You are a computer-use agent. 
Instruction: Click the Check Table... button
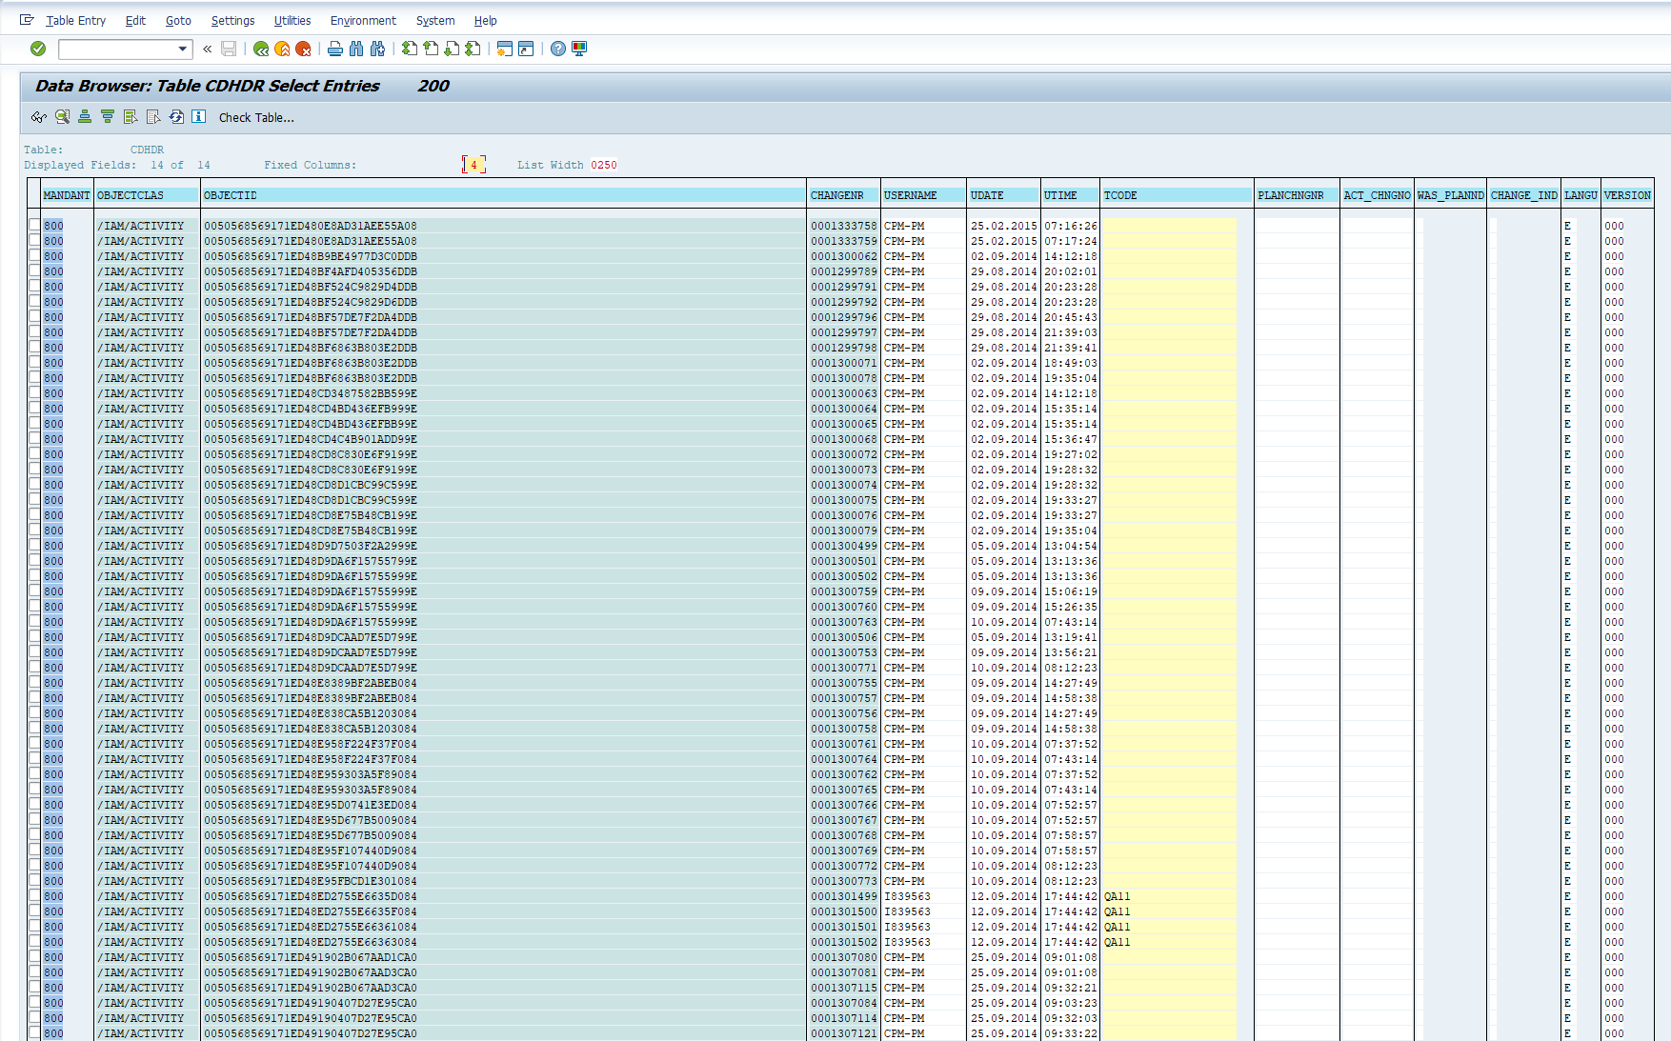click(256, 118)
